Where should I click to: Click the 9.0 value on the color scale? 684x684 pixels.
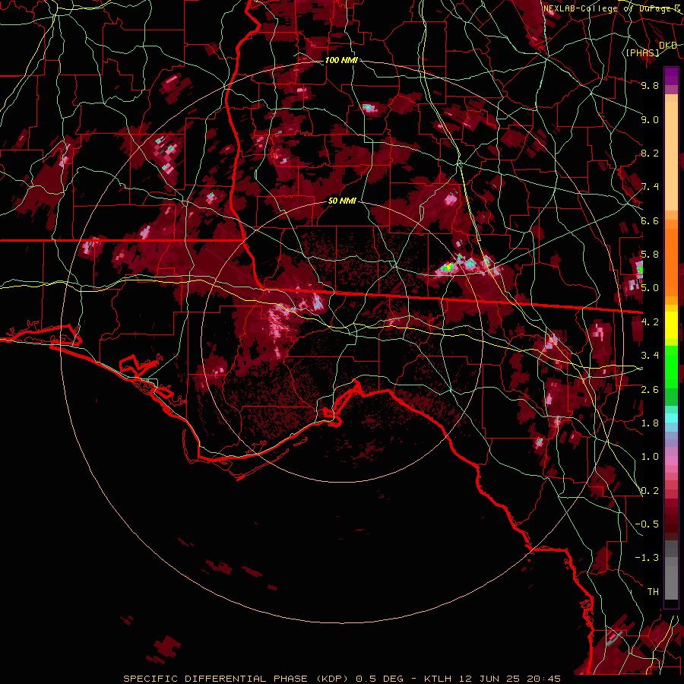(650, 119)
